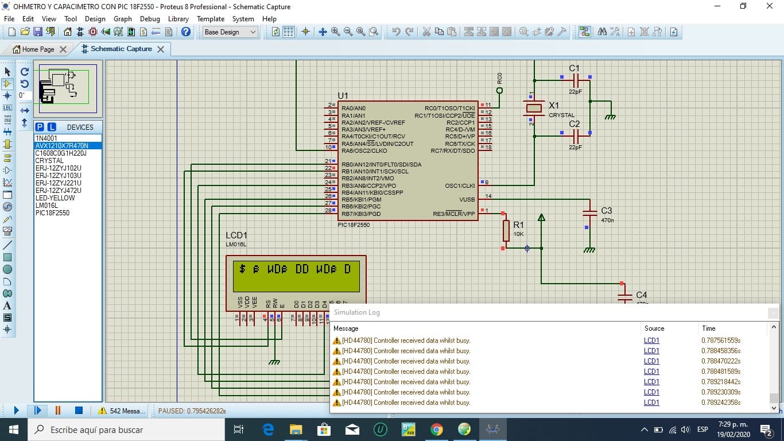Toggle the grid display
784x441 pixels.
(289, 32)
